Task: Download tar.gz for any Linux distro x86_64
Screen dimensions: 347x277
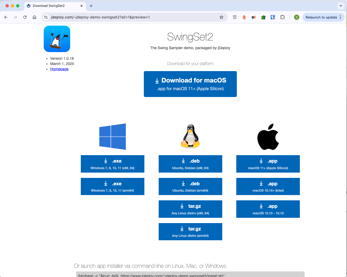Action: [190, 209]
